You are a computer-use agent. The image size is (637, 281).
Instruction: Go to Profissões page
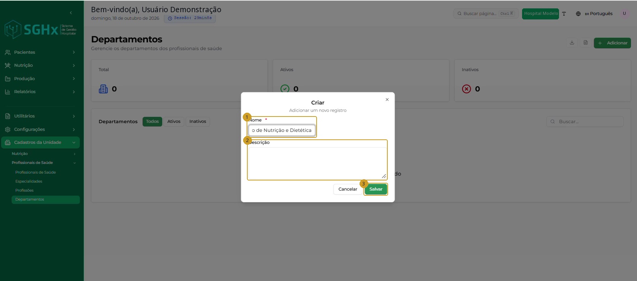click(24, 190)
